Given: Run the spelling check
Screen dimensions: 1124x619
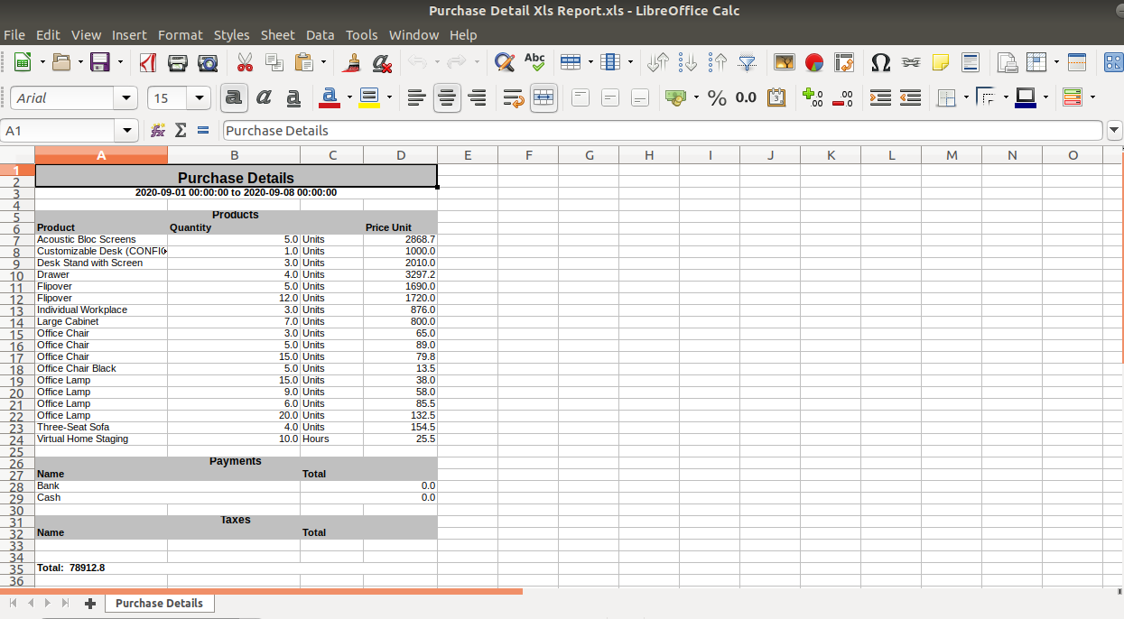Looking at the screenshot, I should click(x=534, y=62).
